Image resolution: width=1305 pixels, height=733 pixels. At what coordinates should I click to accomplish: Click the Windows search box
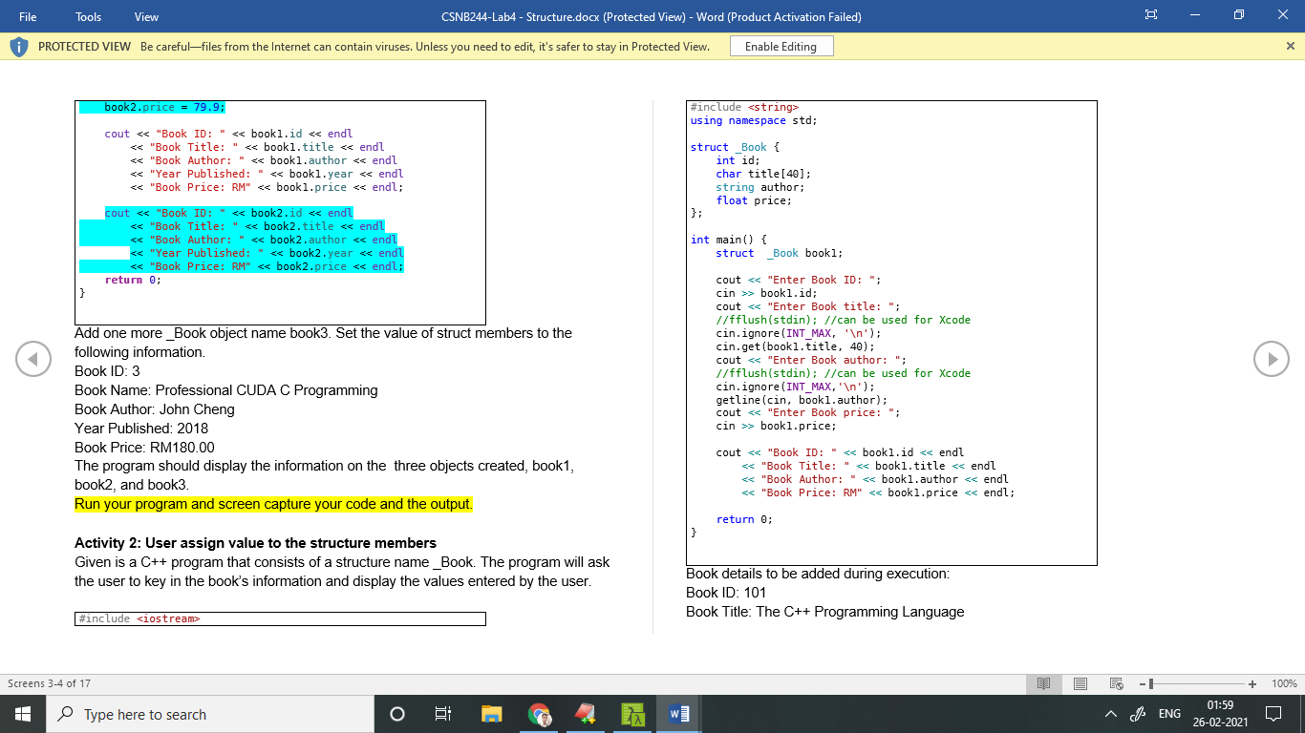click(x=210, y=714)
